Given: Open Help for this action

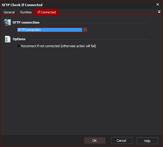Looking at the screenshot, I should [147, 141].
